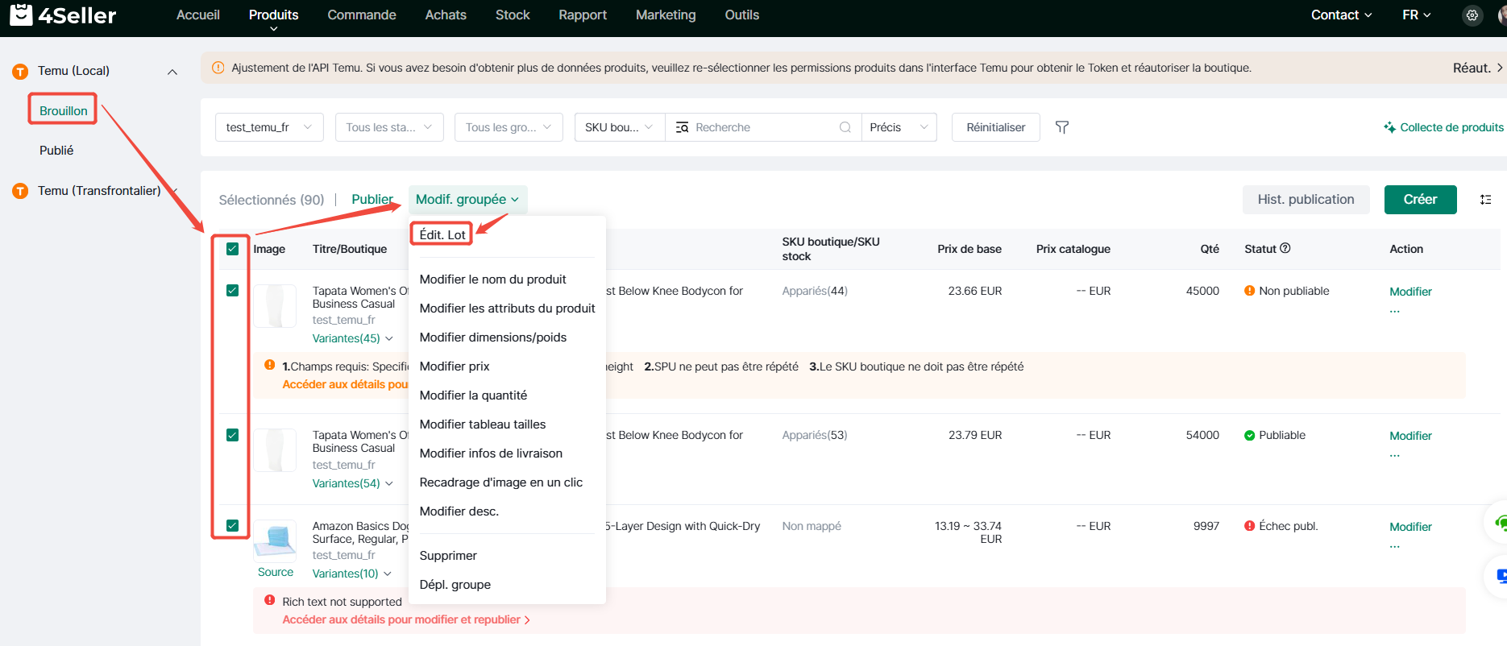This screenshot has height=646, width=1507.
Task: Open Publié in the sidebar
Action: point(56,151)
